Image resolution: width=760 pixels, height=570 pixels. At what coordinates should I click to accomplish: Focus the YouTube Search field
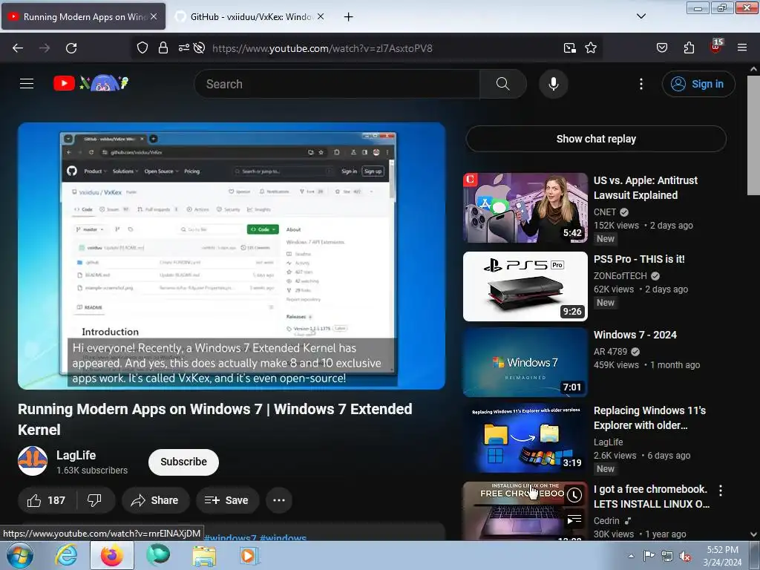337,84
